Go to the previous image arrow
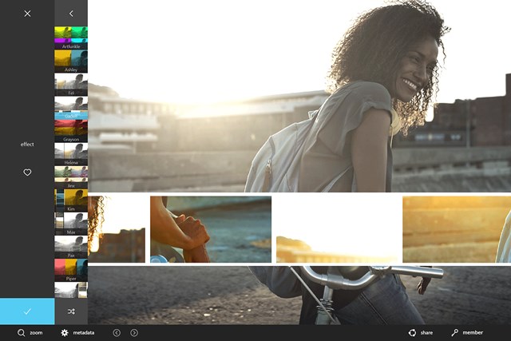511x341 pixels. (x=117, y=332)
